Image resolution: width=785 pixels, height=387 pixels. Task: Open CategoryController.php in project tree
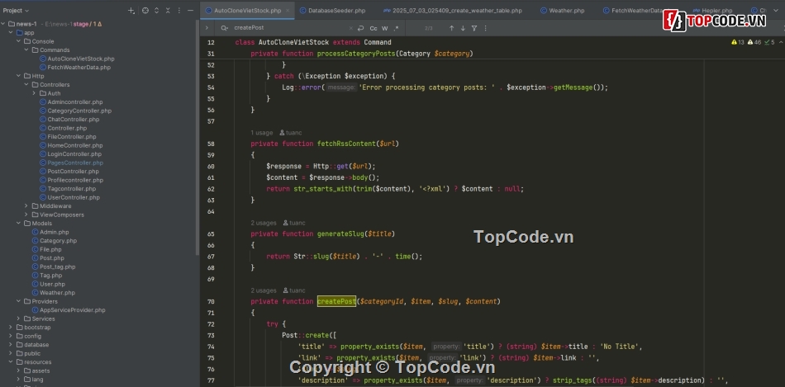point(75,111)
